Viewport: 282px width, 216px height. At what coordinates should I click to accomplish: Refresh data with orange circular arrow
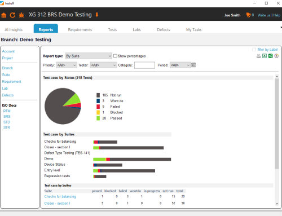pyautogui.click(x=12, y=15)
